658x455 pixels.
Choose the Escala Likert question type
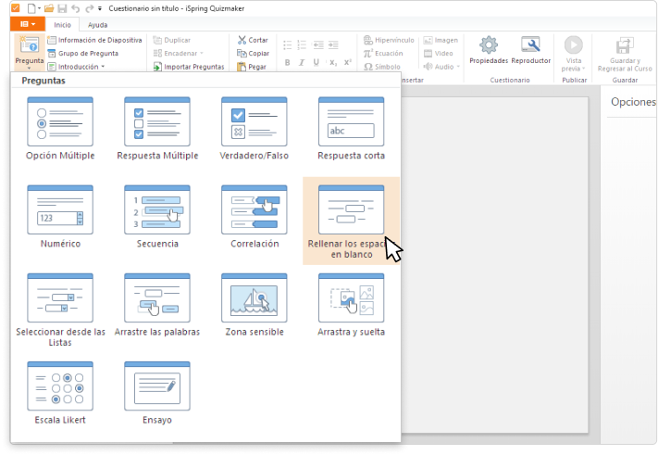point(60,393)
